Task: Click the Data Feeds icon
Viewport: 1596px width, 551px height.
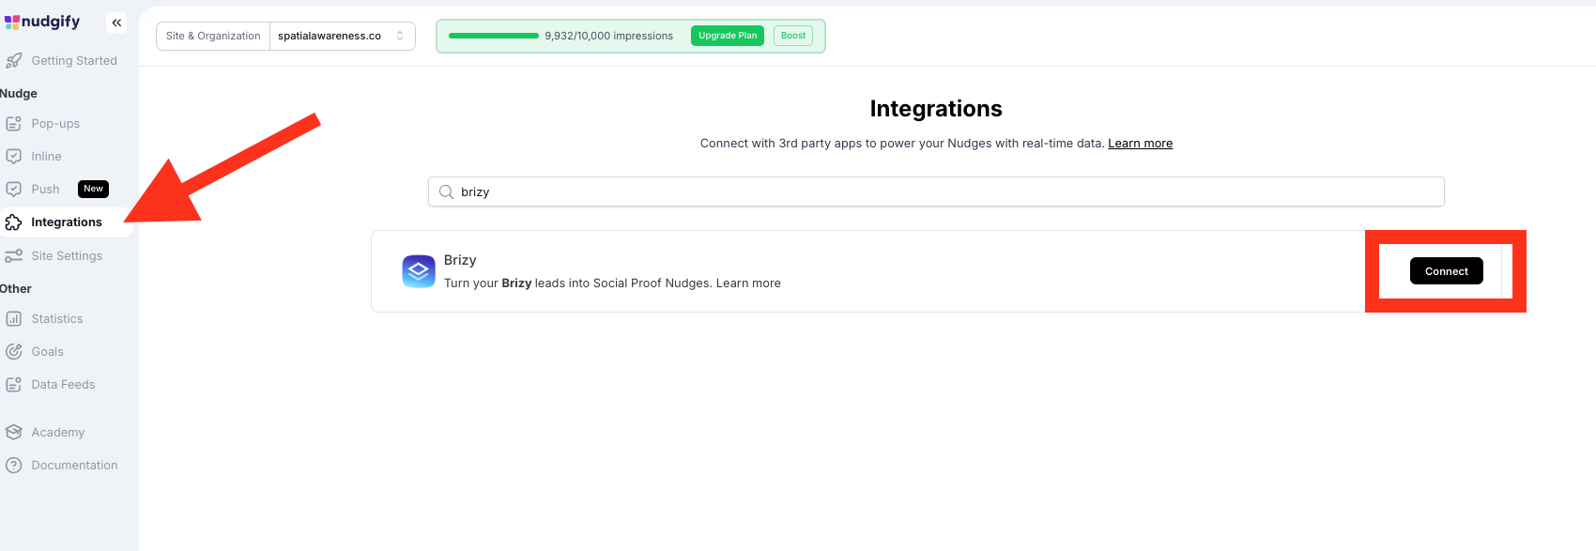Action: coord(14,385)
